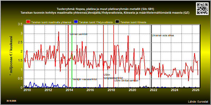Click the x-axis year label 2018
This screenshot has width=211, height=105.
tap(111, 90)
